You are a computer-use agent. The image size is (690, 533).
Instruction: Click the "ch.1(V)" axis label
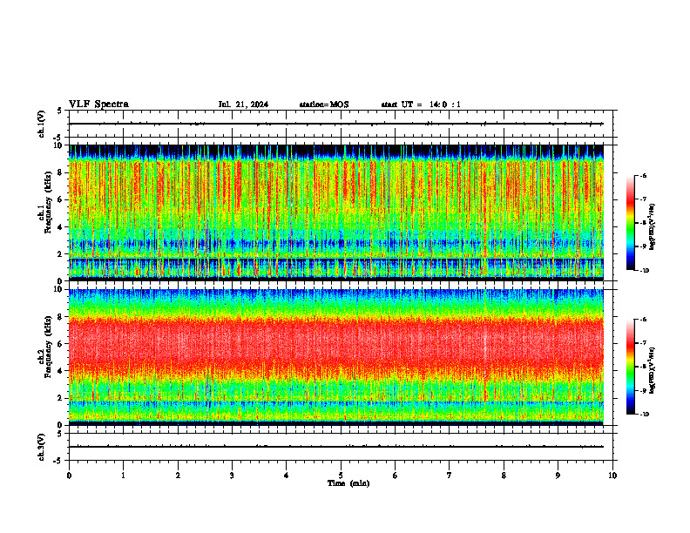(42, 124)
